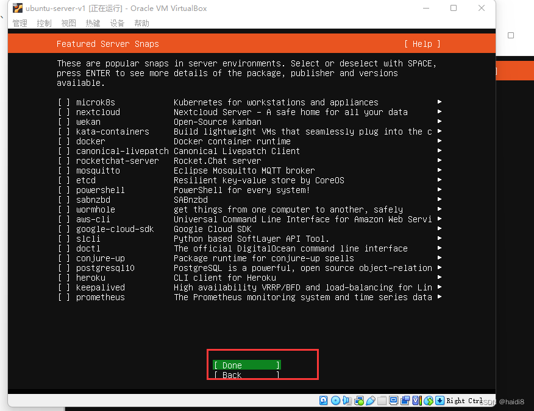The height and width of the screenshot is (411, 534).
Task: Expand details arrow for conjure-up row
Action: click(440, 258)
